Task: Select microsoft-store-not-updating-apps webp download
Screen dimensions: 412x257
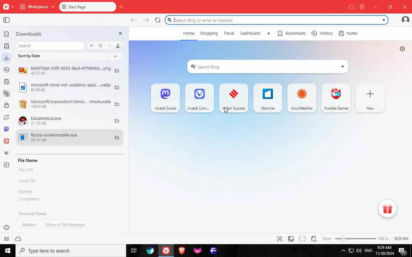Action: pos(70,87)
